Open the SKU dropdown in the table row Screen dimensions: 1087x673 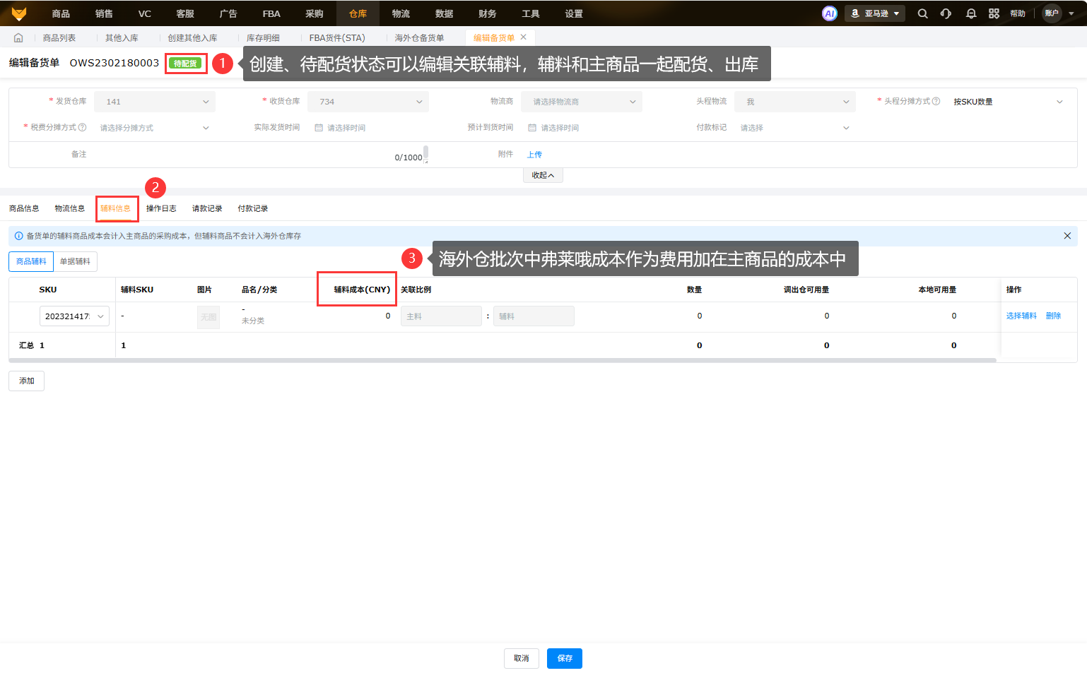click(x=74, y=316)
